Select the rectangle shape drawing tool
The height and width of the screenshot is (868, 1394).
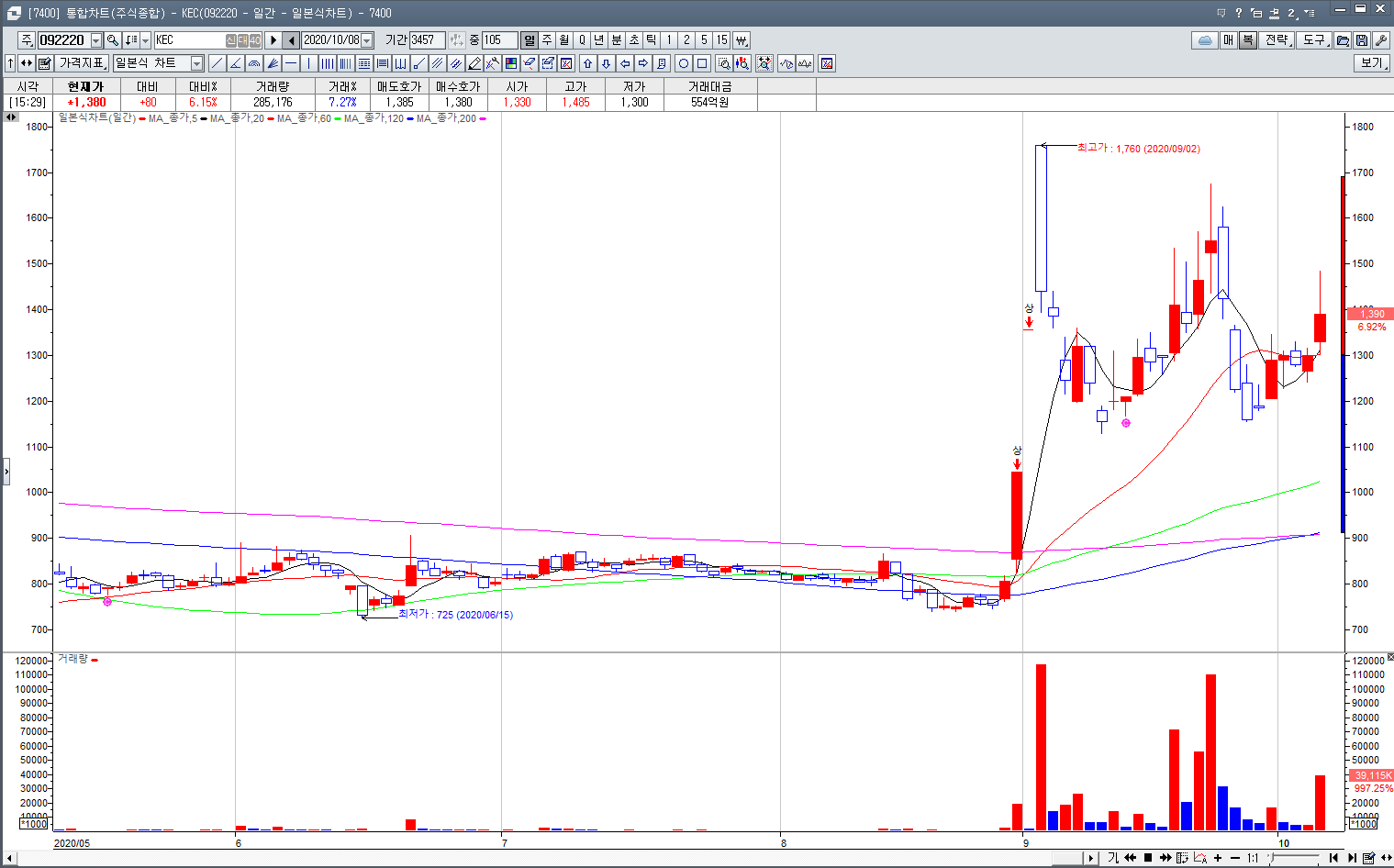702,63
